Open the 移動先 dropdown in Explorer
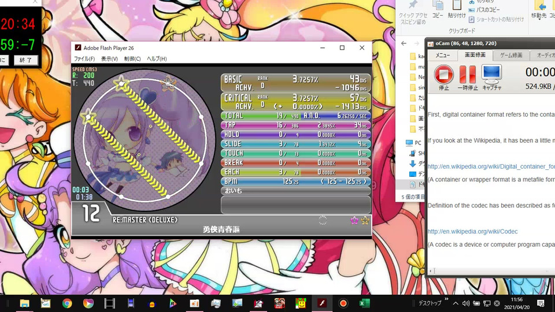This screenshot has height=312, width=555. pyautogui.click(x=539, y=10)
